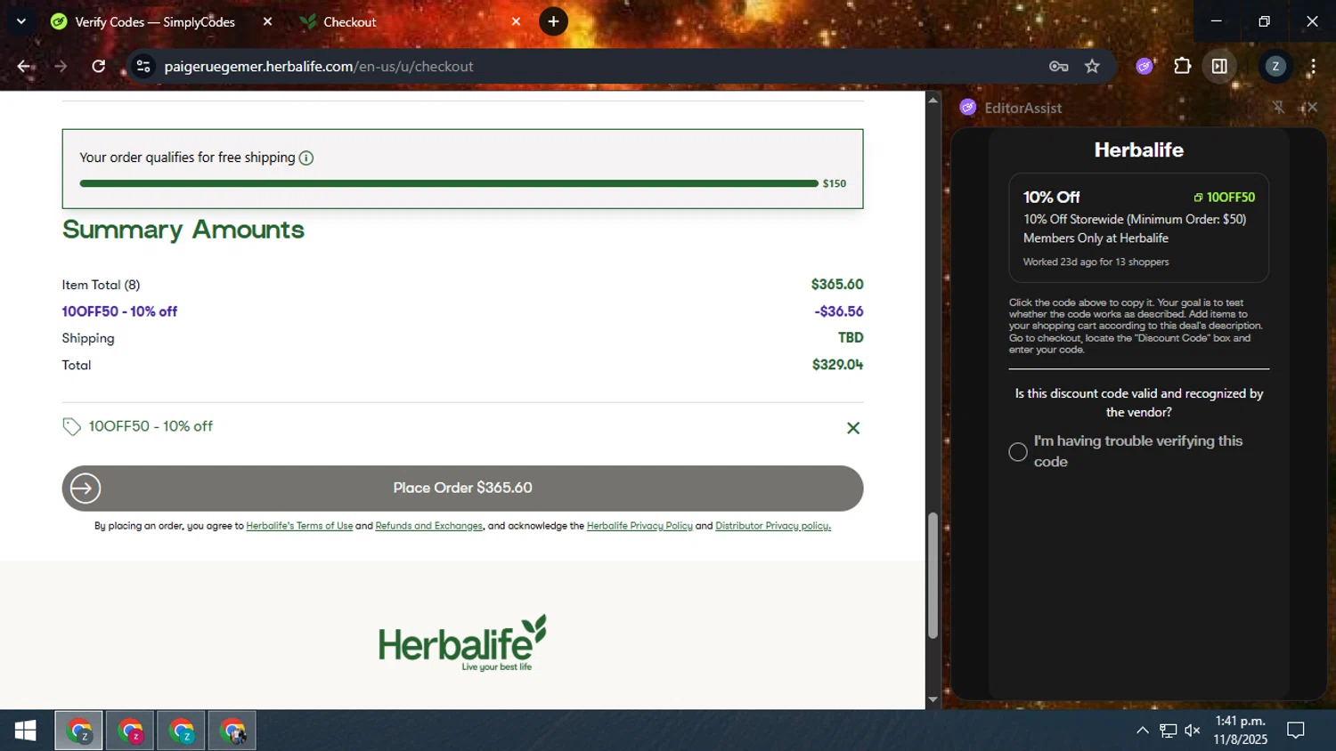Remove the 10OFF50 promo code
The height and width of the screenshot is (751, 1336).
point(853,428)
